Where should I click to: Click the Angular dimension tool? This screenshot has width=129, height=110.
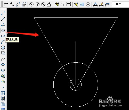coord(49,4)
